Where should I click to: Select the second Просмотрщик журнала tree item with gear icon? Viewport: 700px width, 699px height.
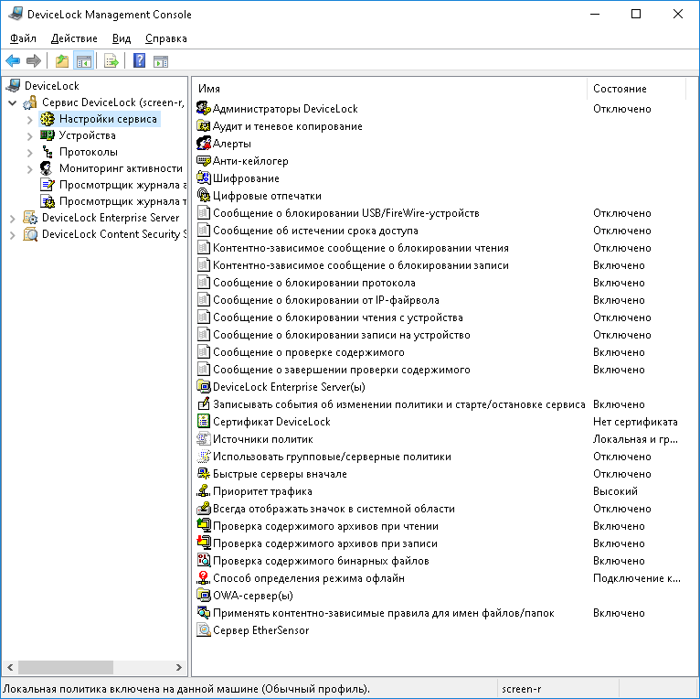pos(122,201)
